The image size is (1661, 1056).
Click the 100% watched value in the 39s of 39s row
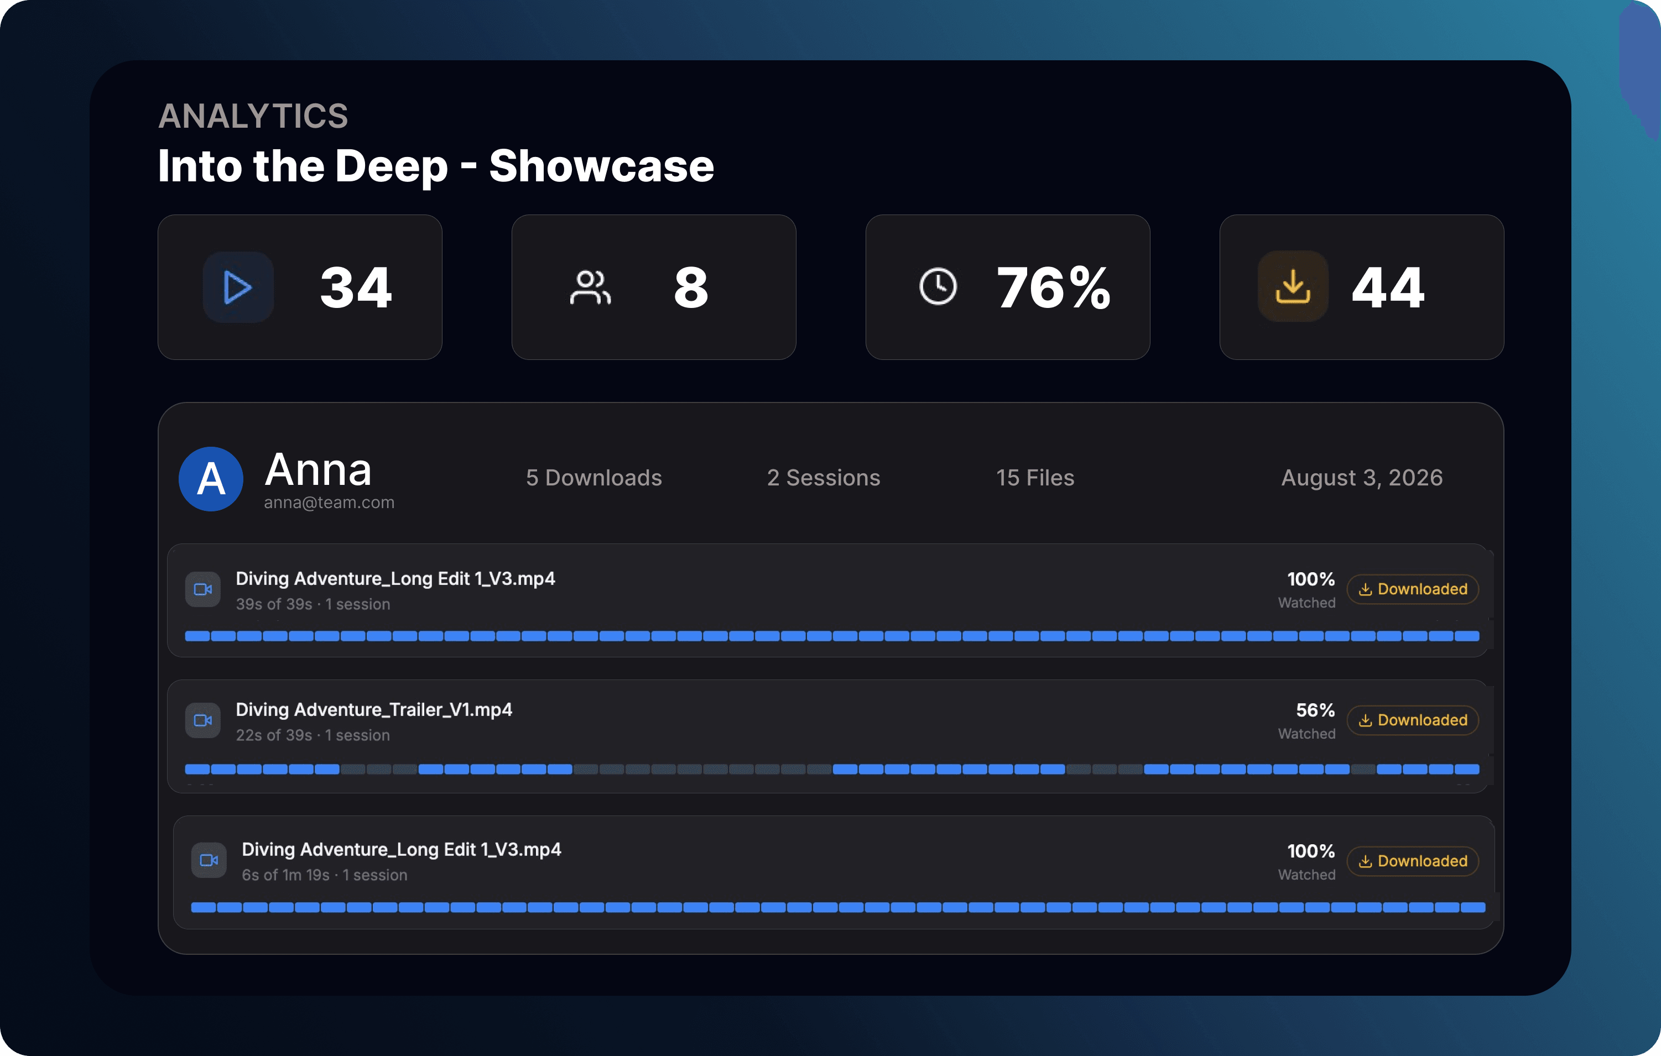coord(1311,579)
